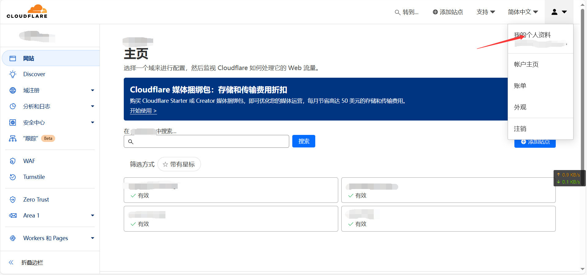
Task: Click the blue 搜索 button
Action: click(x=304, y=141)
